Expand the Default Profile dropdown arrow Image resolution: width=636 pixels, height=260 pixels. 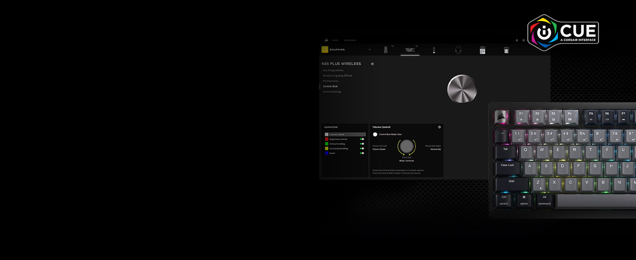point(370,49)
